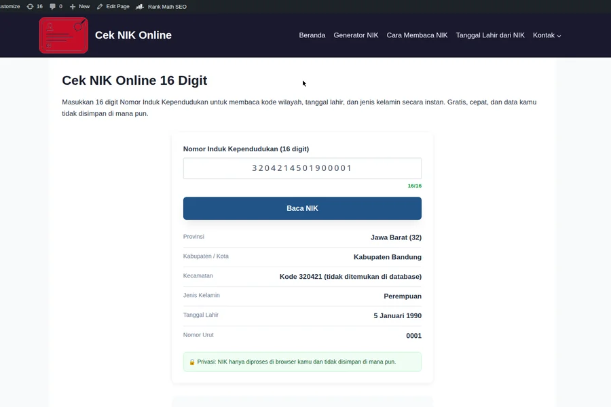Image resolution: width=611 pixels, height=407 pixels.
Task: Open the updates icon showing 16
Action: (30, 7)
